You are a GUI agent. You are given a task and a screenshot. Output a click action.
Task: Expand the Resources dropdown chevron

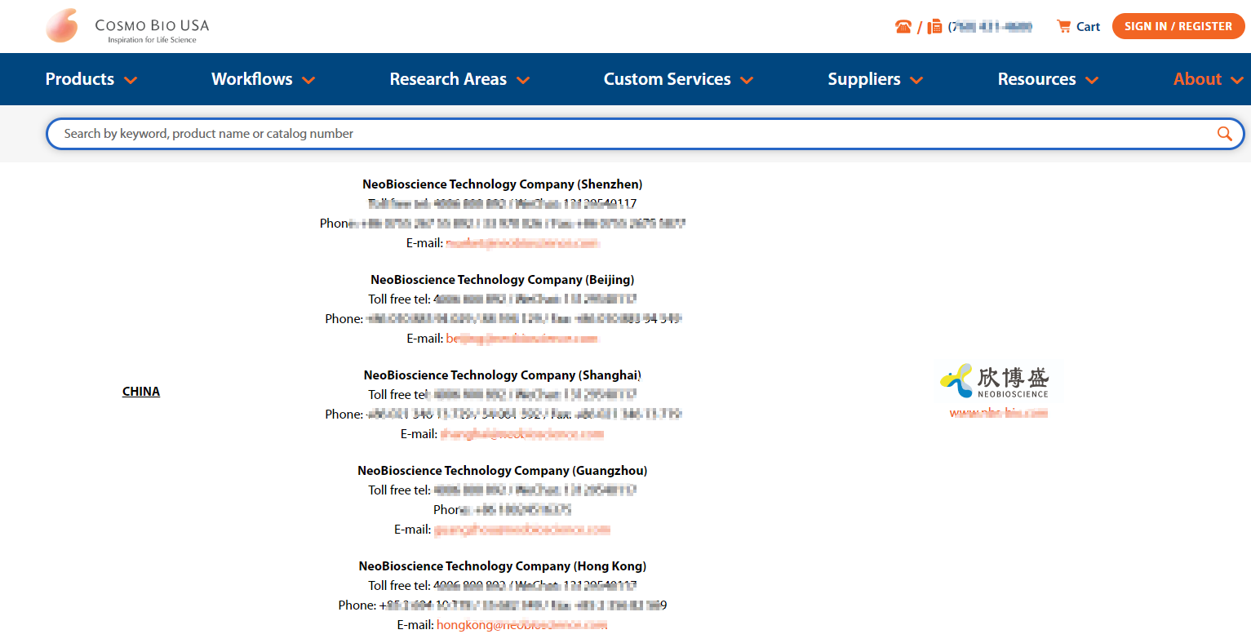pos(1092,80)
